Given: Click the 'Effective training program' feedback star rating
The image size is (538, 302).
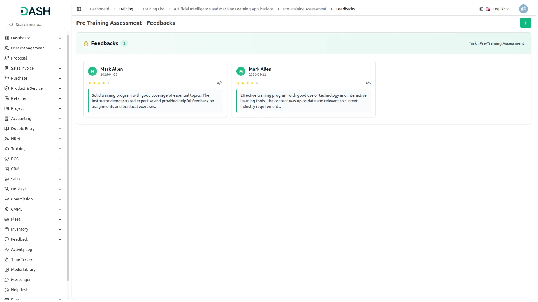Looking at the screenshot, I should 247,83.
